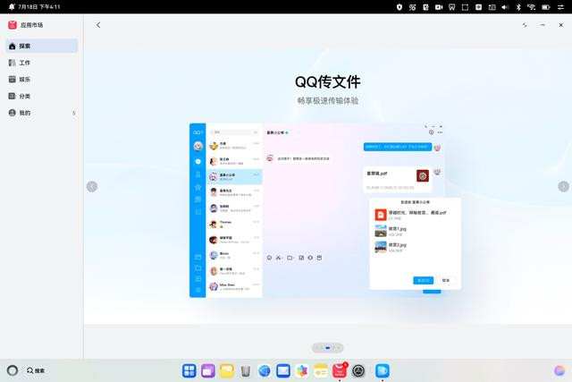Open the yellow folder app in the dock
Viewport: 572px width, 382px height.
tap(226, 370)
